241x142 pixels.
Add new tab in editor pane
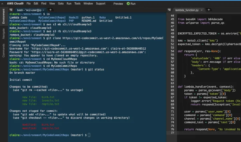209,10
